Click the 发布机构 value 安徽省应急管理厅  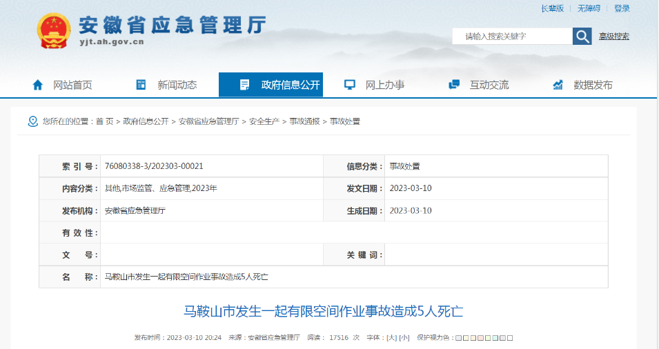[135, 210]
